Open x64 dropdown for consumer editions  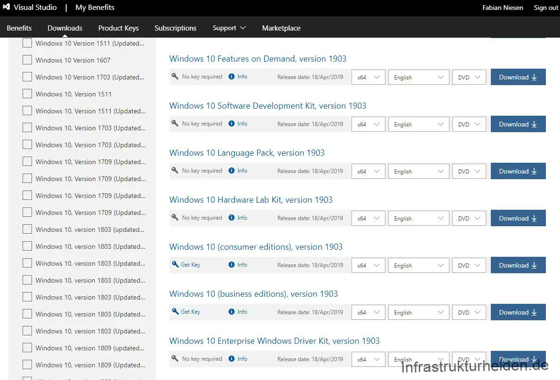pyautogui.click(x=368, y=265)
